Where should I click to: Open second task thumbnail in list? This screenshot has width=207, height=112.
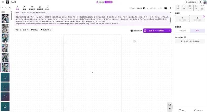click(x=5, y=28)
